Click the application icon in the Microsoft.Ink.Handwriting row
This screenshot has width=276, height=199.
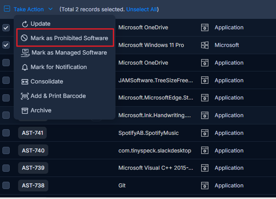(x=205, y=115)
